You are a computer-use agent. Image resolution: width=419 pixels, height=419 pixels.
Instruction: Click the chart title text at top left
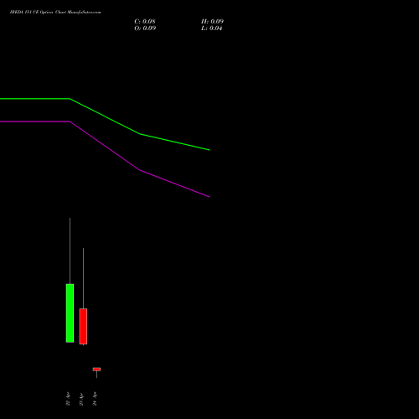coord(55,12)
